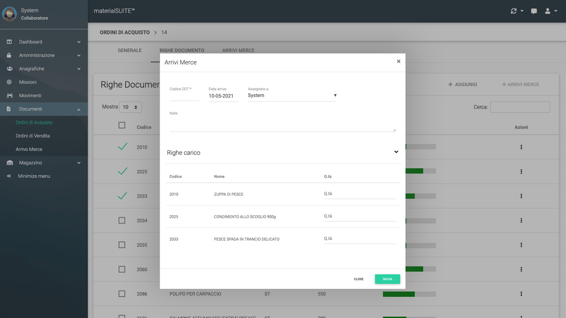Click the Dashboard sidebar icon
Image resolution: width=566 pixels, height=318 pixels.
pyautogui.click(x=9, y=42)
